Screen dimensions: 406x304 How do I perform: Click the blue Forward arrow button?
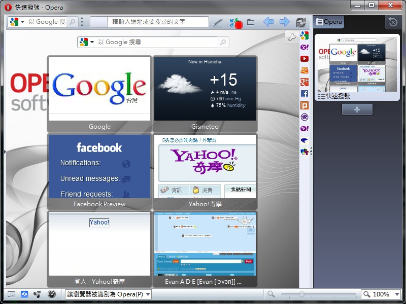(x=285, y=22)
